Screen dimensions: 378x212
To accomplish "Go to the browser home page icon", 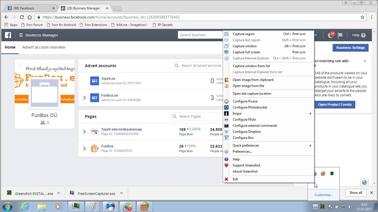I will click(x=30, y=17).
